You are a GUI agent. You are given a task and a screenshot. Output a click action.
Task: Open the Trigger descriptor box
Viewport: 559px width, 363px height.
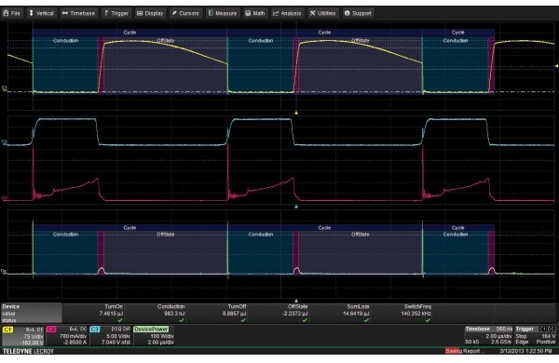[535, 336]
